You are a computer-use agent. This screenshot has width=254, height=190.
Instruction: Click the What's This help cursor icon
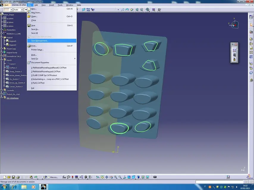click(x=45, y=177)
